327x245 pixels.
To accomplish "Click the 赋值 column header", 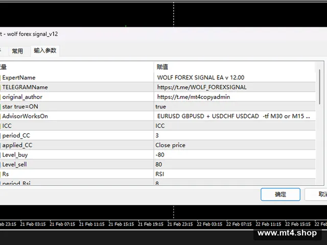I will click(x=235, y=67).
